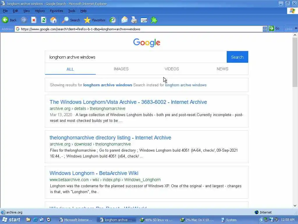Click scrollbar up arrow
The width and height of the screenshot is (298, 224).
click(295, 35)
